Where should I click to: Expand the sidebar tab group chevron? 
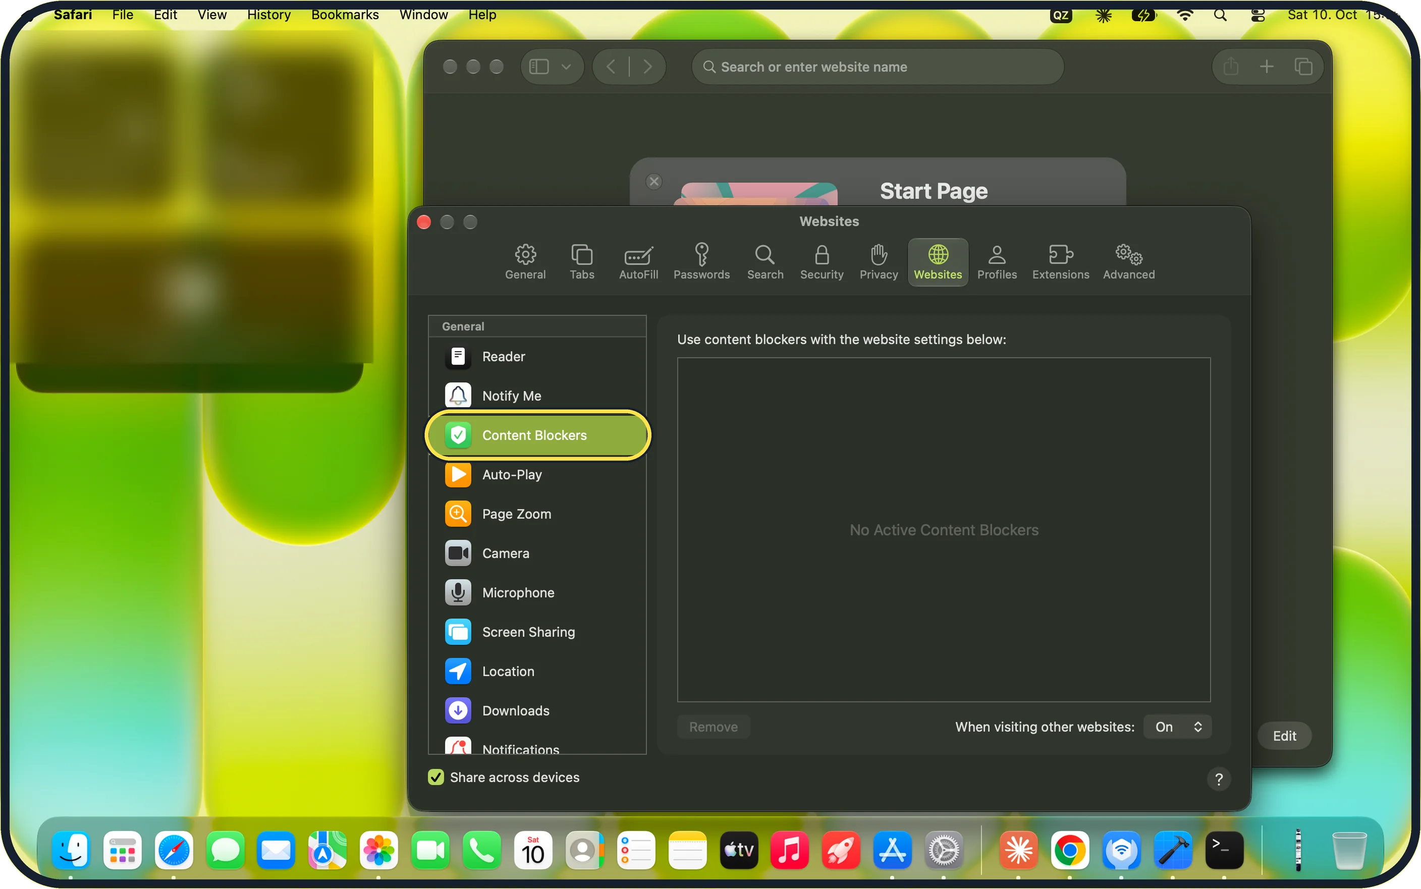pyautogui.click(x=566, y=67)
